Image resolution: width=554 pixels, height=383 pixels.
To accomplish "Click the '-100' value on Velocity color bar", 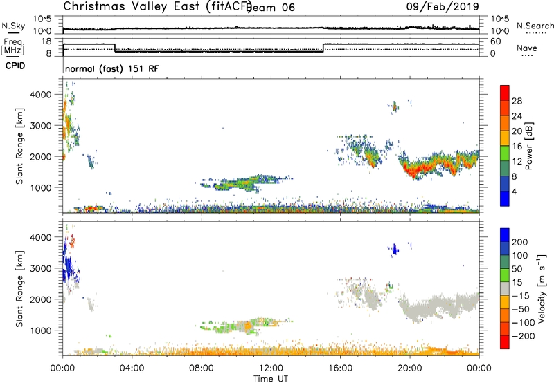I will click(523, 322).
